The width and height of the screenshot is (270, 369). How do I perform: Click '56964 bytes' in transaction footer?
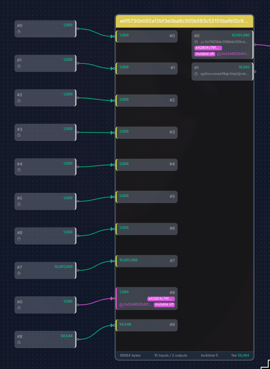point(130,355)
